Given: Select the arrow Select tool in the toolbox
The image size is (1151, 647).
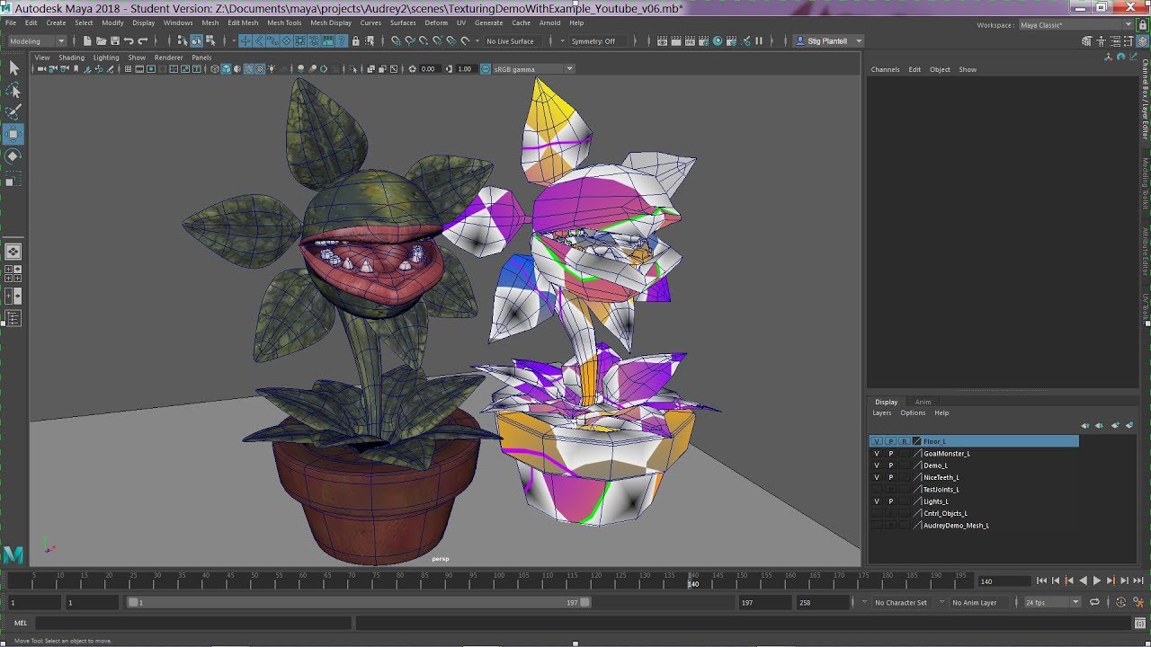Looking at the screenshot, I should pyautogui.click(x=13, y=68).
